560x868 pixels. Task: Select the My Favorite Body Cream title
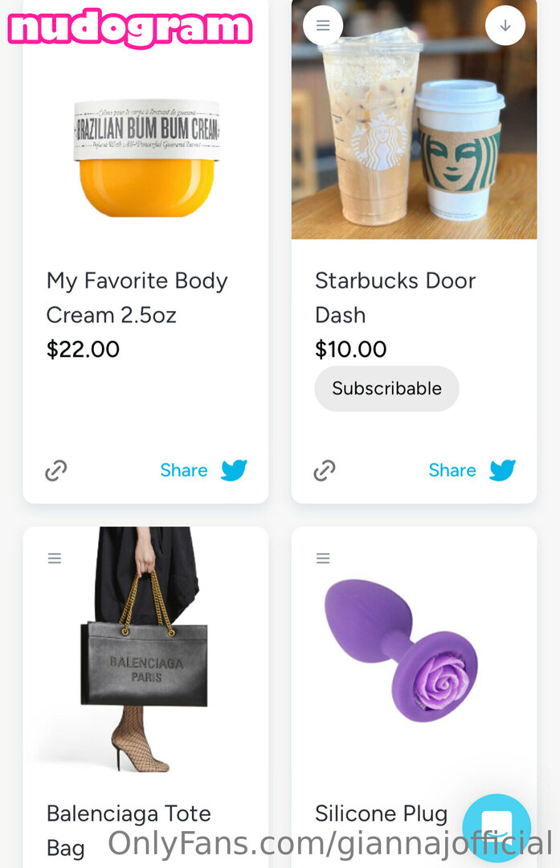(137, 297)
